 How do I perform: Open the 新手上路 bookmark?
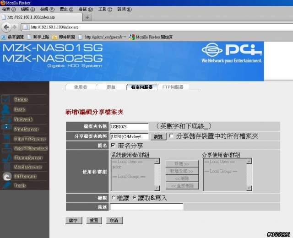tap(38, 37)
